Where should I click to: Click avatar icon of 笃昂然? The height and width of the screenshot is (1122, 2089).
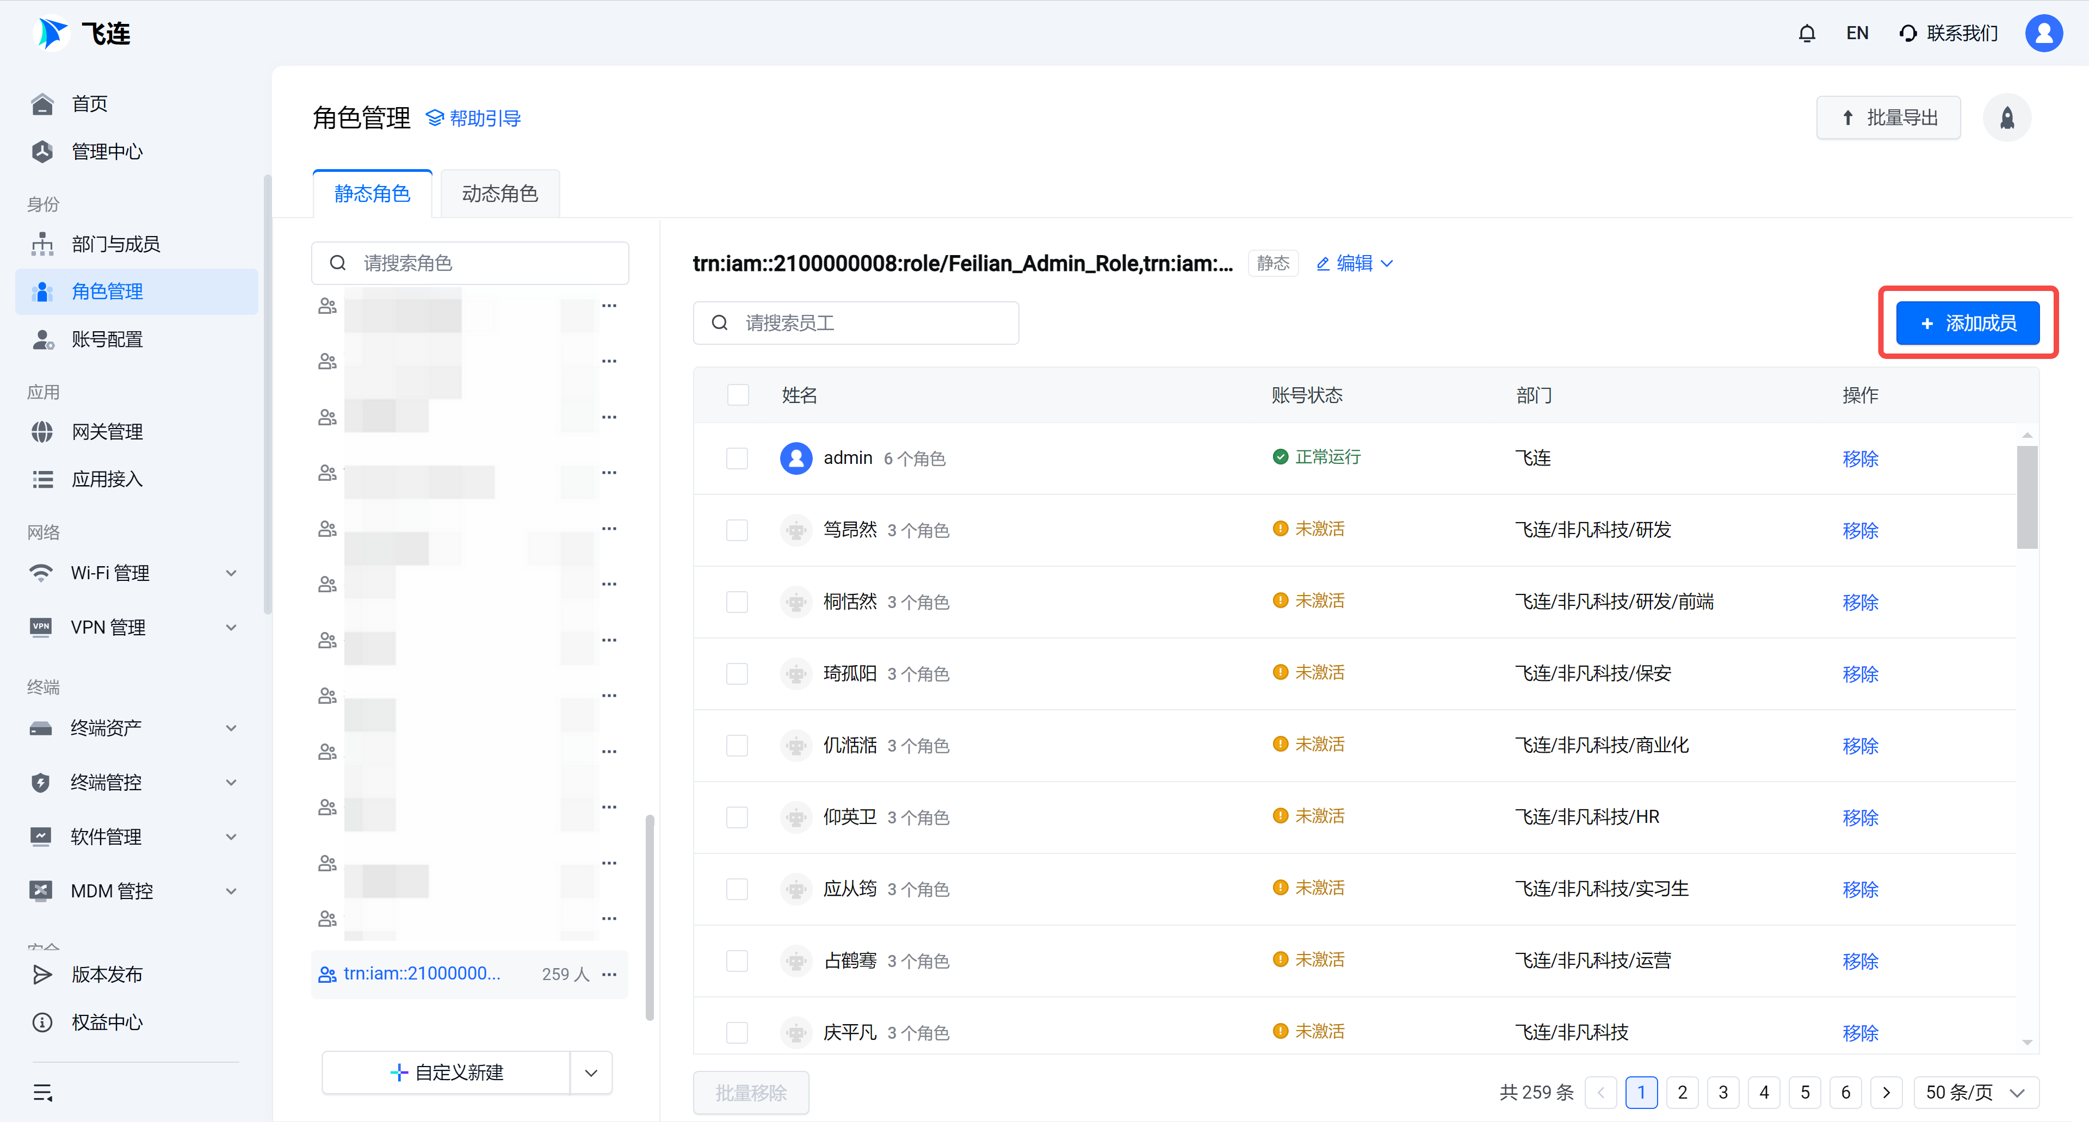pos(795,530)
